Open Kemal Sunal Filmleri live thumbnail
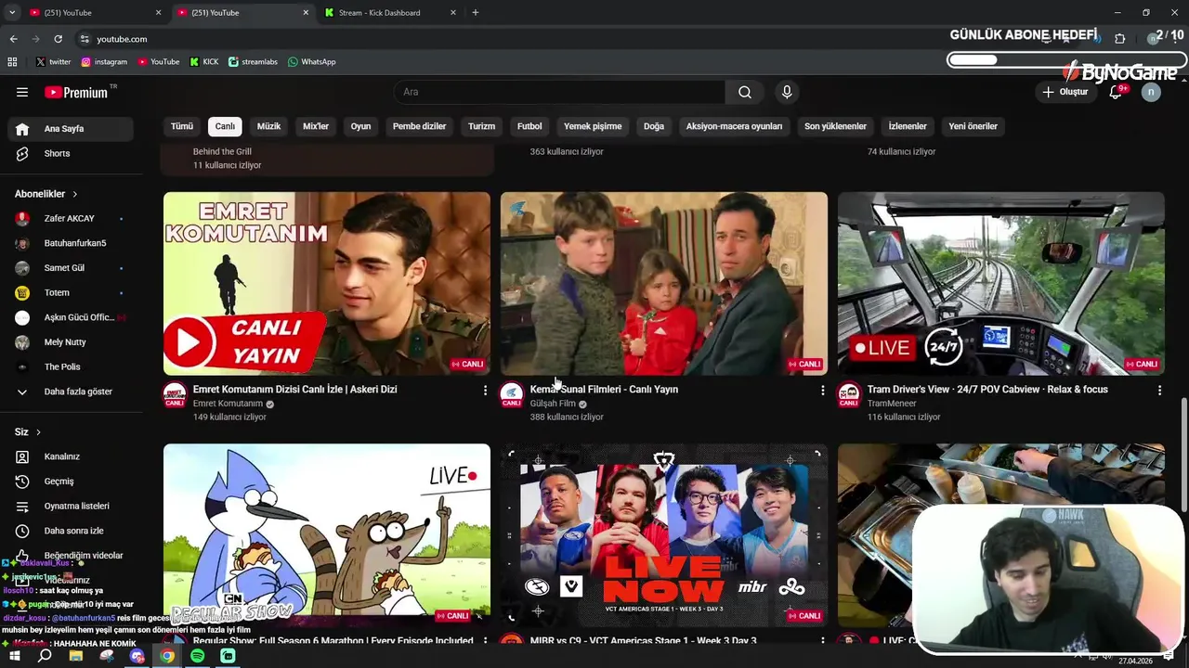Screen dimensions: 1189x668 pyautogui.click(x=664, y=283)
